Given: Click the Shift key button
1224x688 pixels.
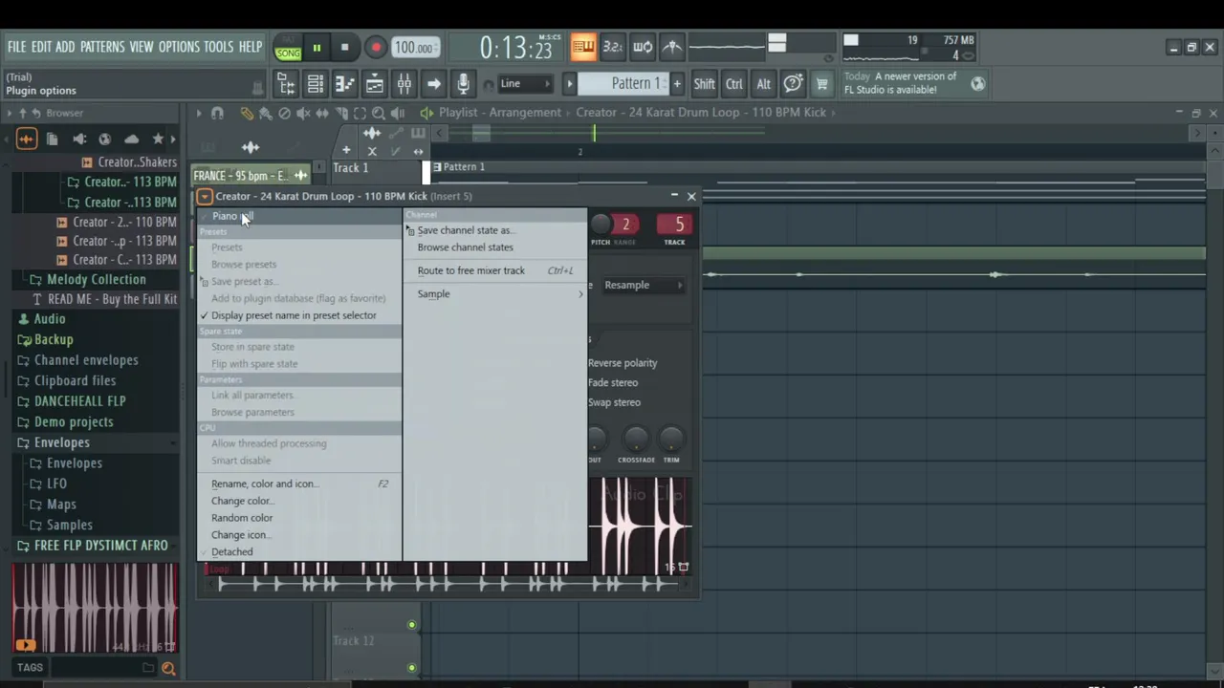Looking at the screenshot, I should 704,84.
